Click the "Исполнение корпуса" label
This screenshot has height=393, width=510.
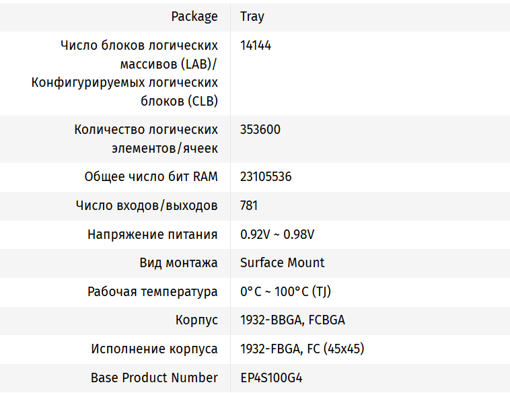[x=155, y=349]
